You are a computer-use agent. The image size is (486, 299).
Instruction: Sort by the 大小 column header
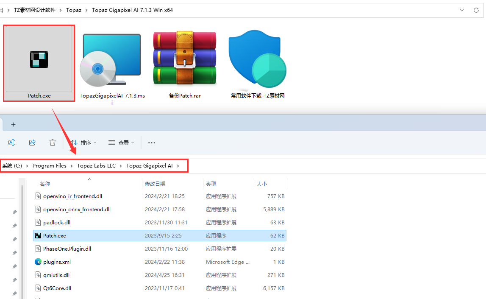tap(262, 184)
